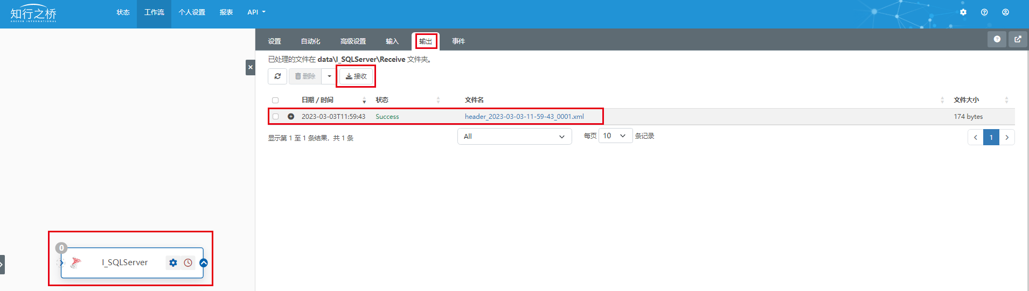Expand the delete button dropdown arrow
The image size is (1029, 291).
pyautogui.click(x=329, y=76)
